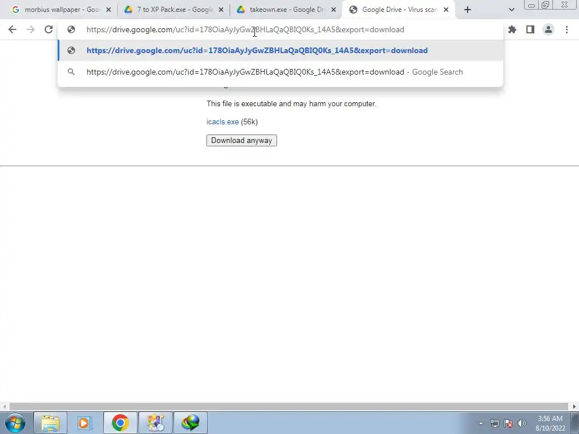Open the icacls.exe file link

(223, 122)
